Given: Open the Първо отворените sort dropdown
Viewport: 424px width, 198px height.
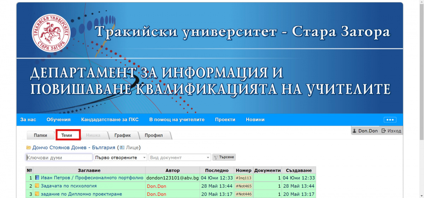Looking at the screenshot, I should 120,157.
